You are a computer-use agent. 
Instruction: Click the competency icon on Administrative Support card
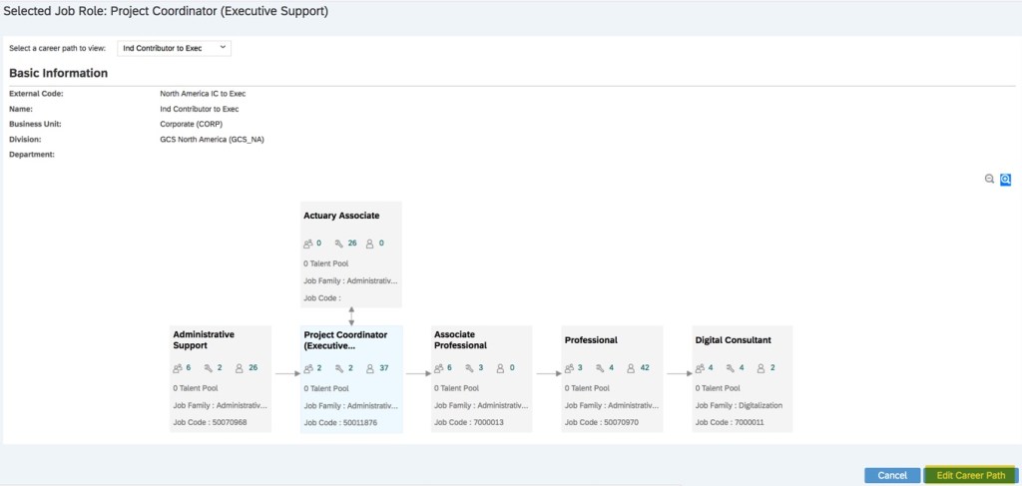[x=209, y=368]
